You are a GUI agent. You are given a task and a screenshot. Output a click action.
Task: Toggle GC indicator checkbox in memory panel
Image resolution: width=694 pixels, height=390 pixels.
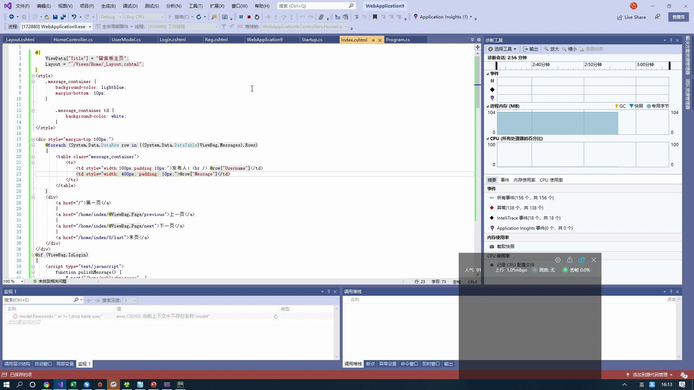(620, 106)
